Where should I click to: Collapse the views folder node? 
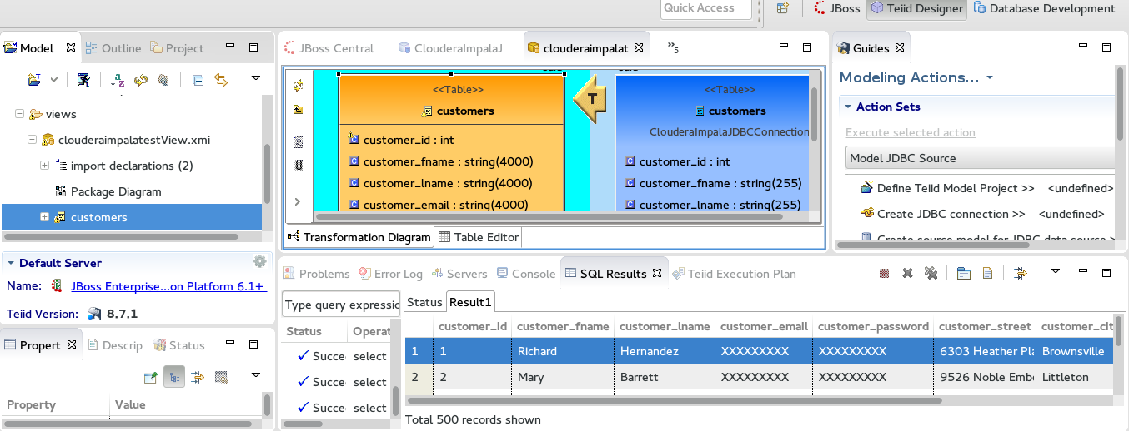[x=19, y=114]
